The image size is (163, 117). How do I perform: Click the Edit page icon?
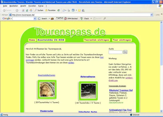73,10
